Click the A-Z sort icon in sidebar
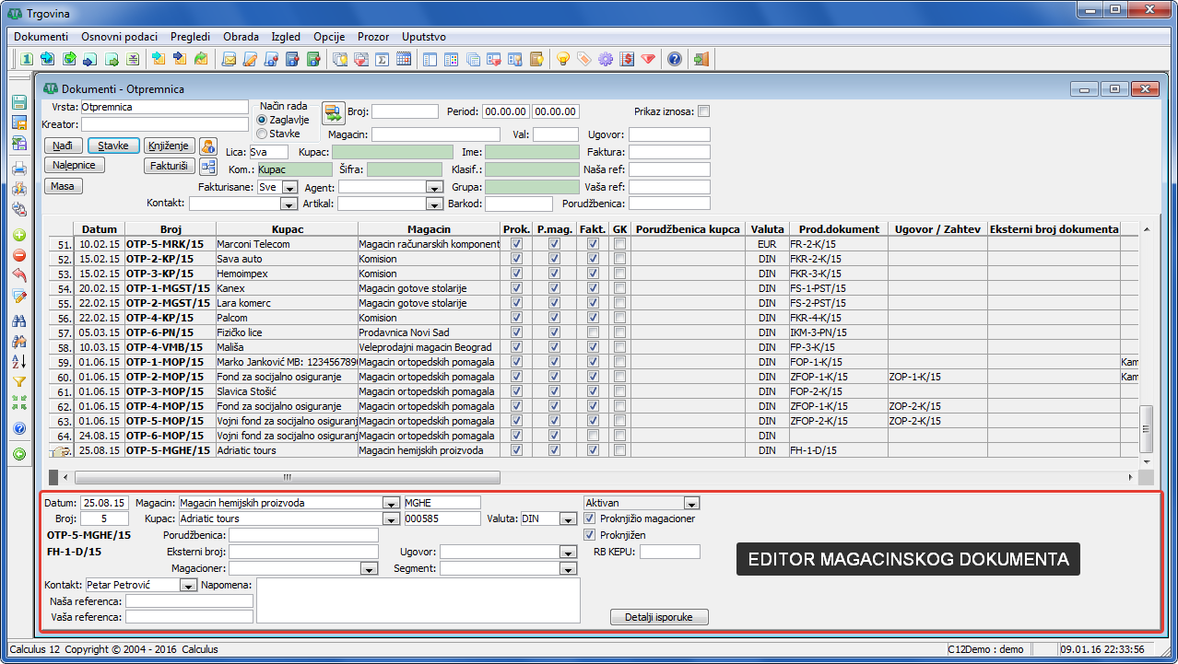1178x664 pixels. tap(19, 361)
